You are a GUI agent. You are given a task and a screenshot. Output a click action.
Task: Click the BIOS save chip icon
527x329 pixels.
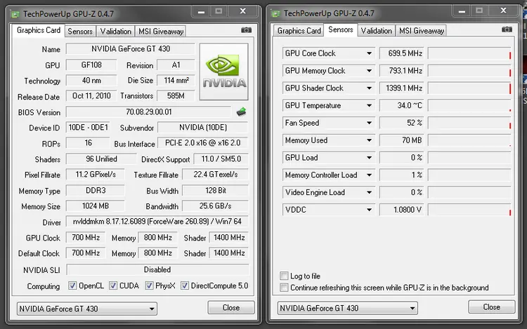(241, 112)
